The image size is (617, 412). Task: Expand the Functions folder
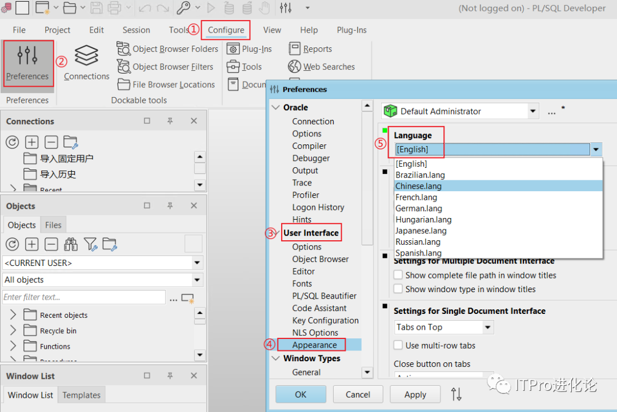click(13, 346)
